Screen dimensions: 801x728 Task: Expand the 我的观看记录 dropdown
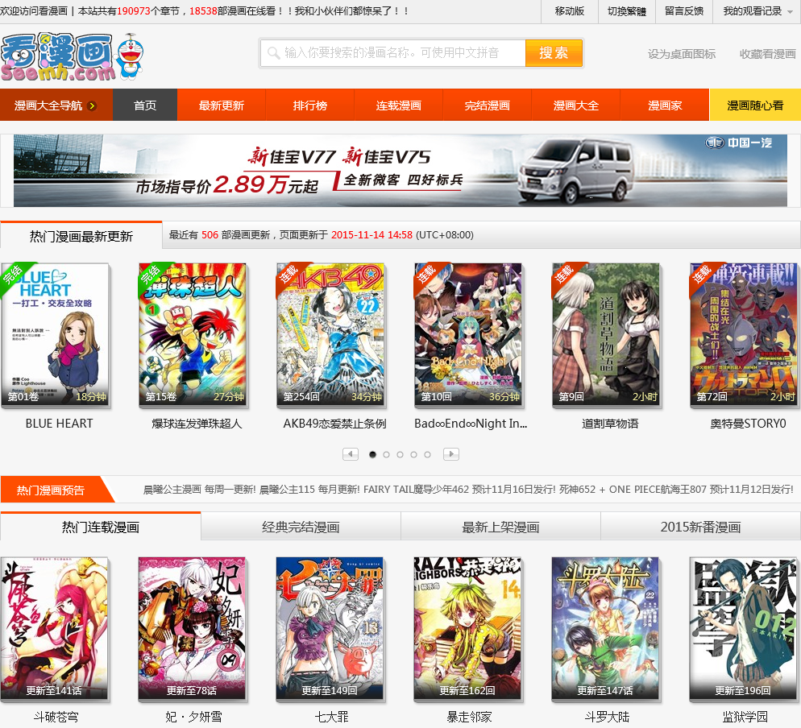758,11
